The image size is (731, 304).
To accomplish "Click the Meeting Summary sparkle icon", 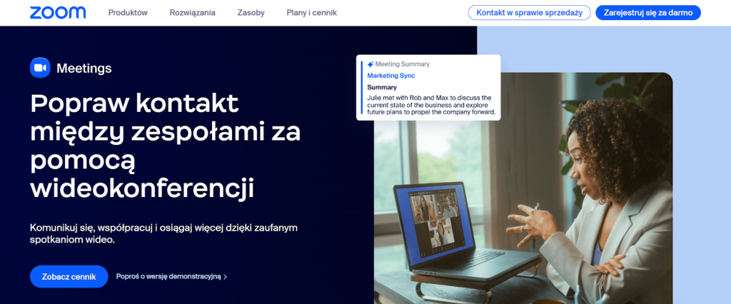I will click(x=370, y=64).
